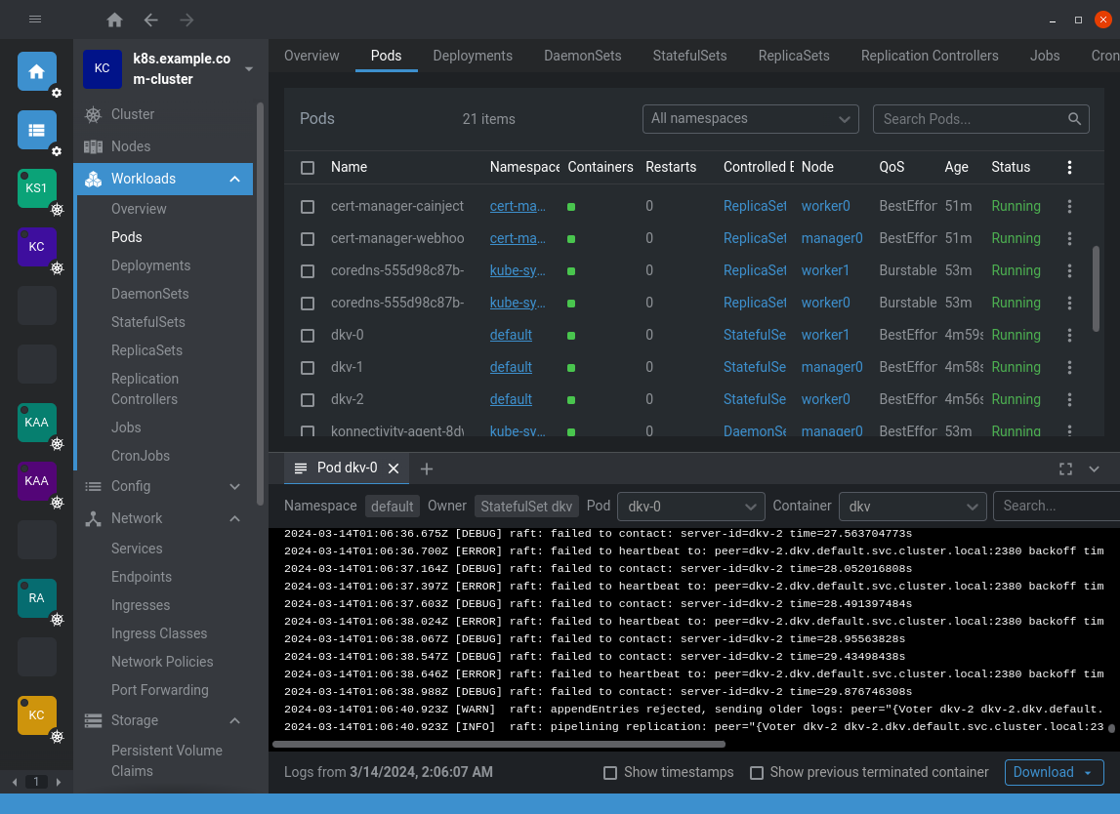The width and height of the screenshot is (1120, 814).
Task: Expand the Config section
Action: (234, 486)
